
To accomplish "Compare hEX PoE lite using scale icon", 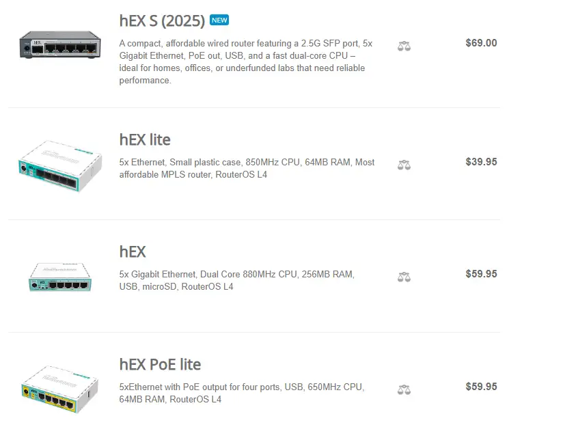I will click(x=404, y=389).
